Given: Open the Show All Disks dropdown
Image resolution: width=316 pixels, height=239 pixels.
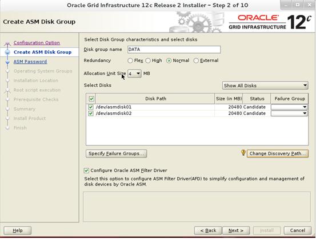Looking at the screenshot, I should point(265,86).
